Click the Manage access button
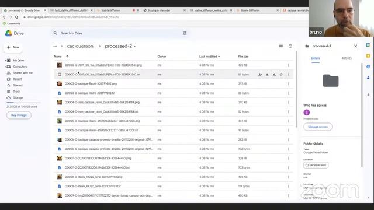The width and height of the screenshot is (374, 210). [x=318, y=127]
